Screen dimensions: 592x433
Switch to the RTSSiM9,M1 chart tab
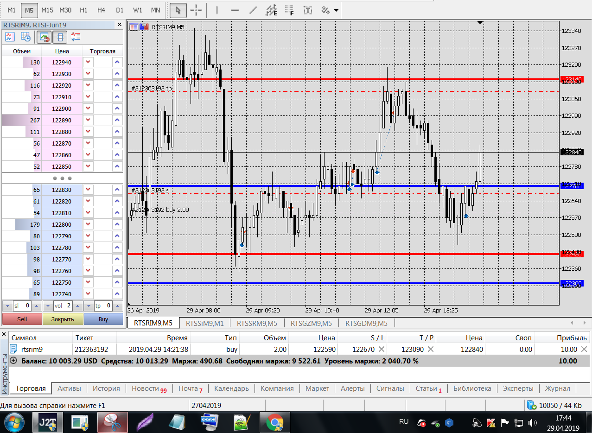point(204,323)
